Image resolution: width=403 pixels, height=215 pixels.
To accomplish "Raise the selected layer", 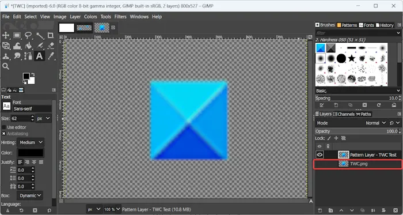I will tap(341, 210).
